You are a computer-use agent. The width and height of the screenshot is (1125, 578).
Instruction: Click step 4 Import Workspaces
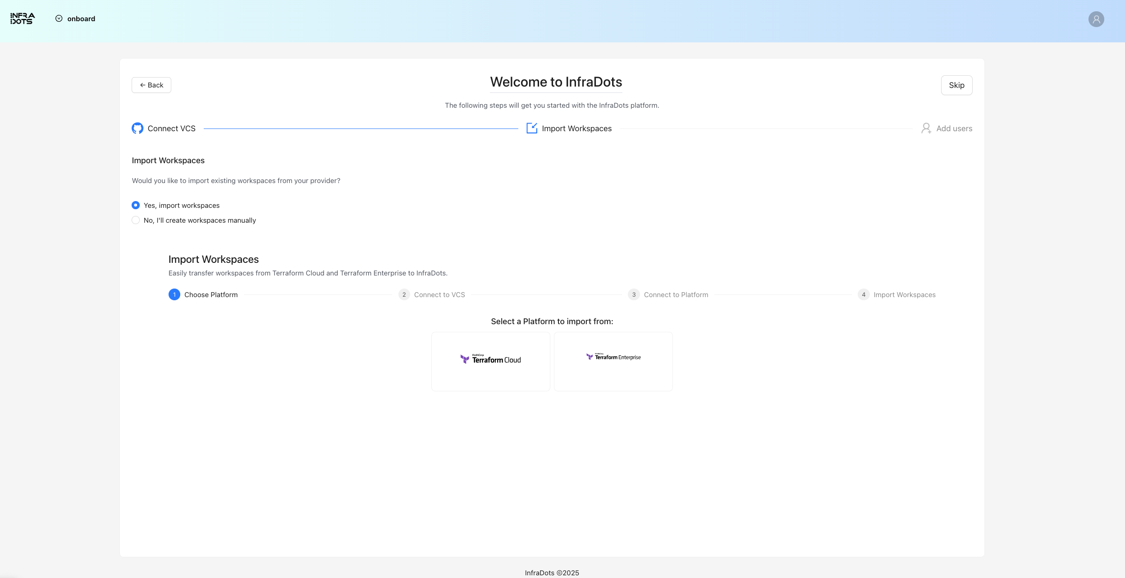point(904,295)
